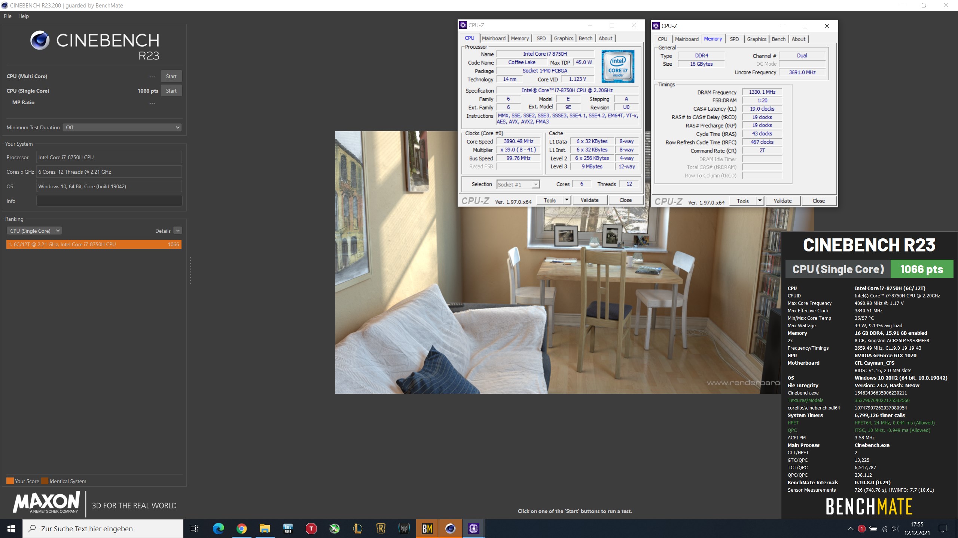Click the Cinebench R23 logo sphere
The image size is (958, 538).
coord(40,40)
